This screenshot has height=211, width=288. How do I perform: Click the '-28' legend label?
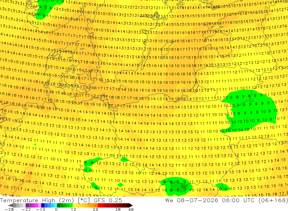coord(9,210)
